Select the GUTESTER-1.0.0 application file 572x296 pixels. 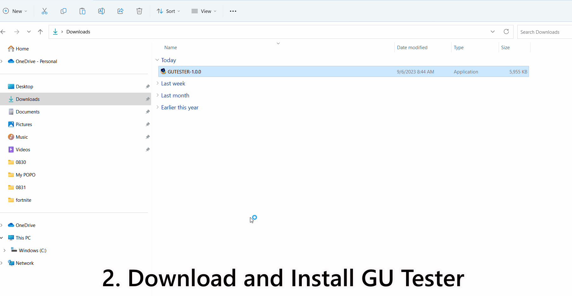184,72
